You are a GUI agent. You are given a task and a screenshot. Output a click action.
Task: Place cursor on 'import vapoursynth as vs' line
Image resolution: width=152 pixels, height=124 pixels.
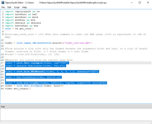[22, 11]
